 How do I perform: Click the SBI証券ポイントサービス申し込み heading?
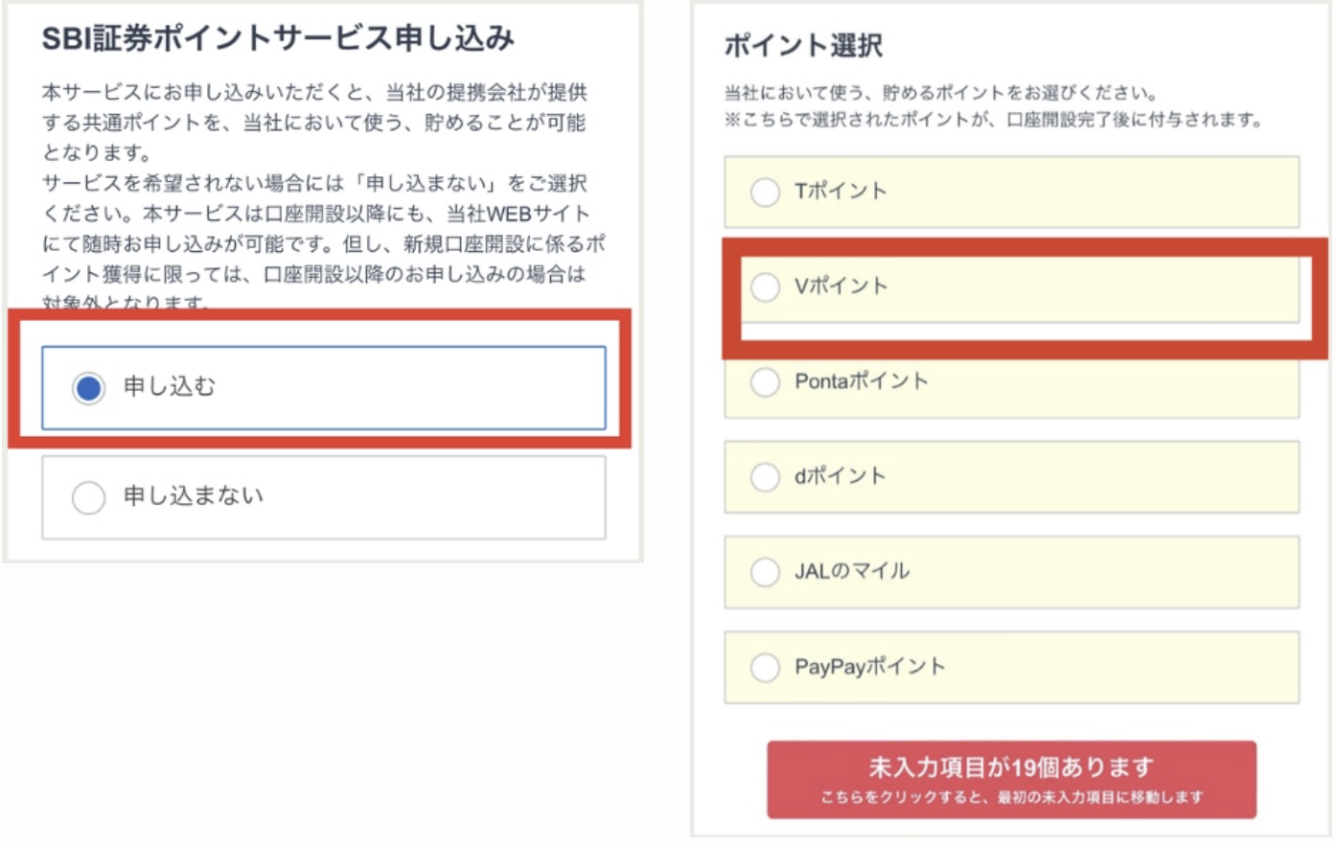(x=278, y=38)
